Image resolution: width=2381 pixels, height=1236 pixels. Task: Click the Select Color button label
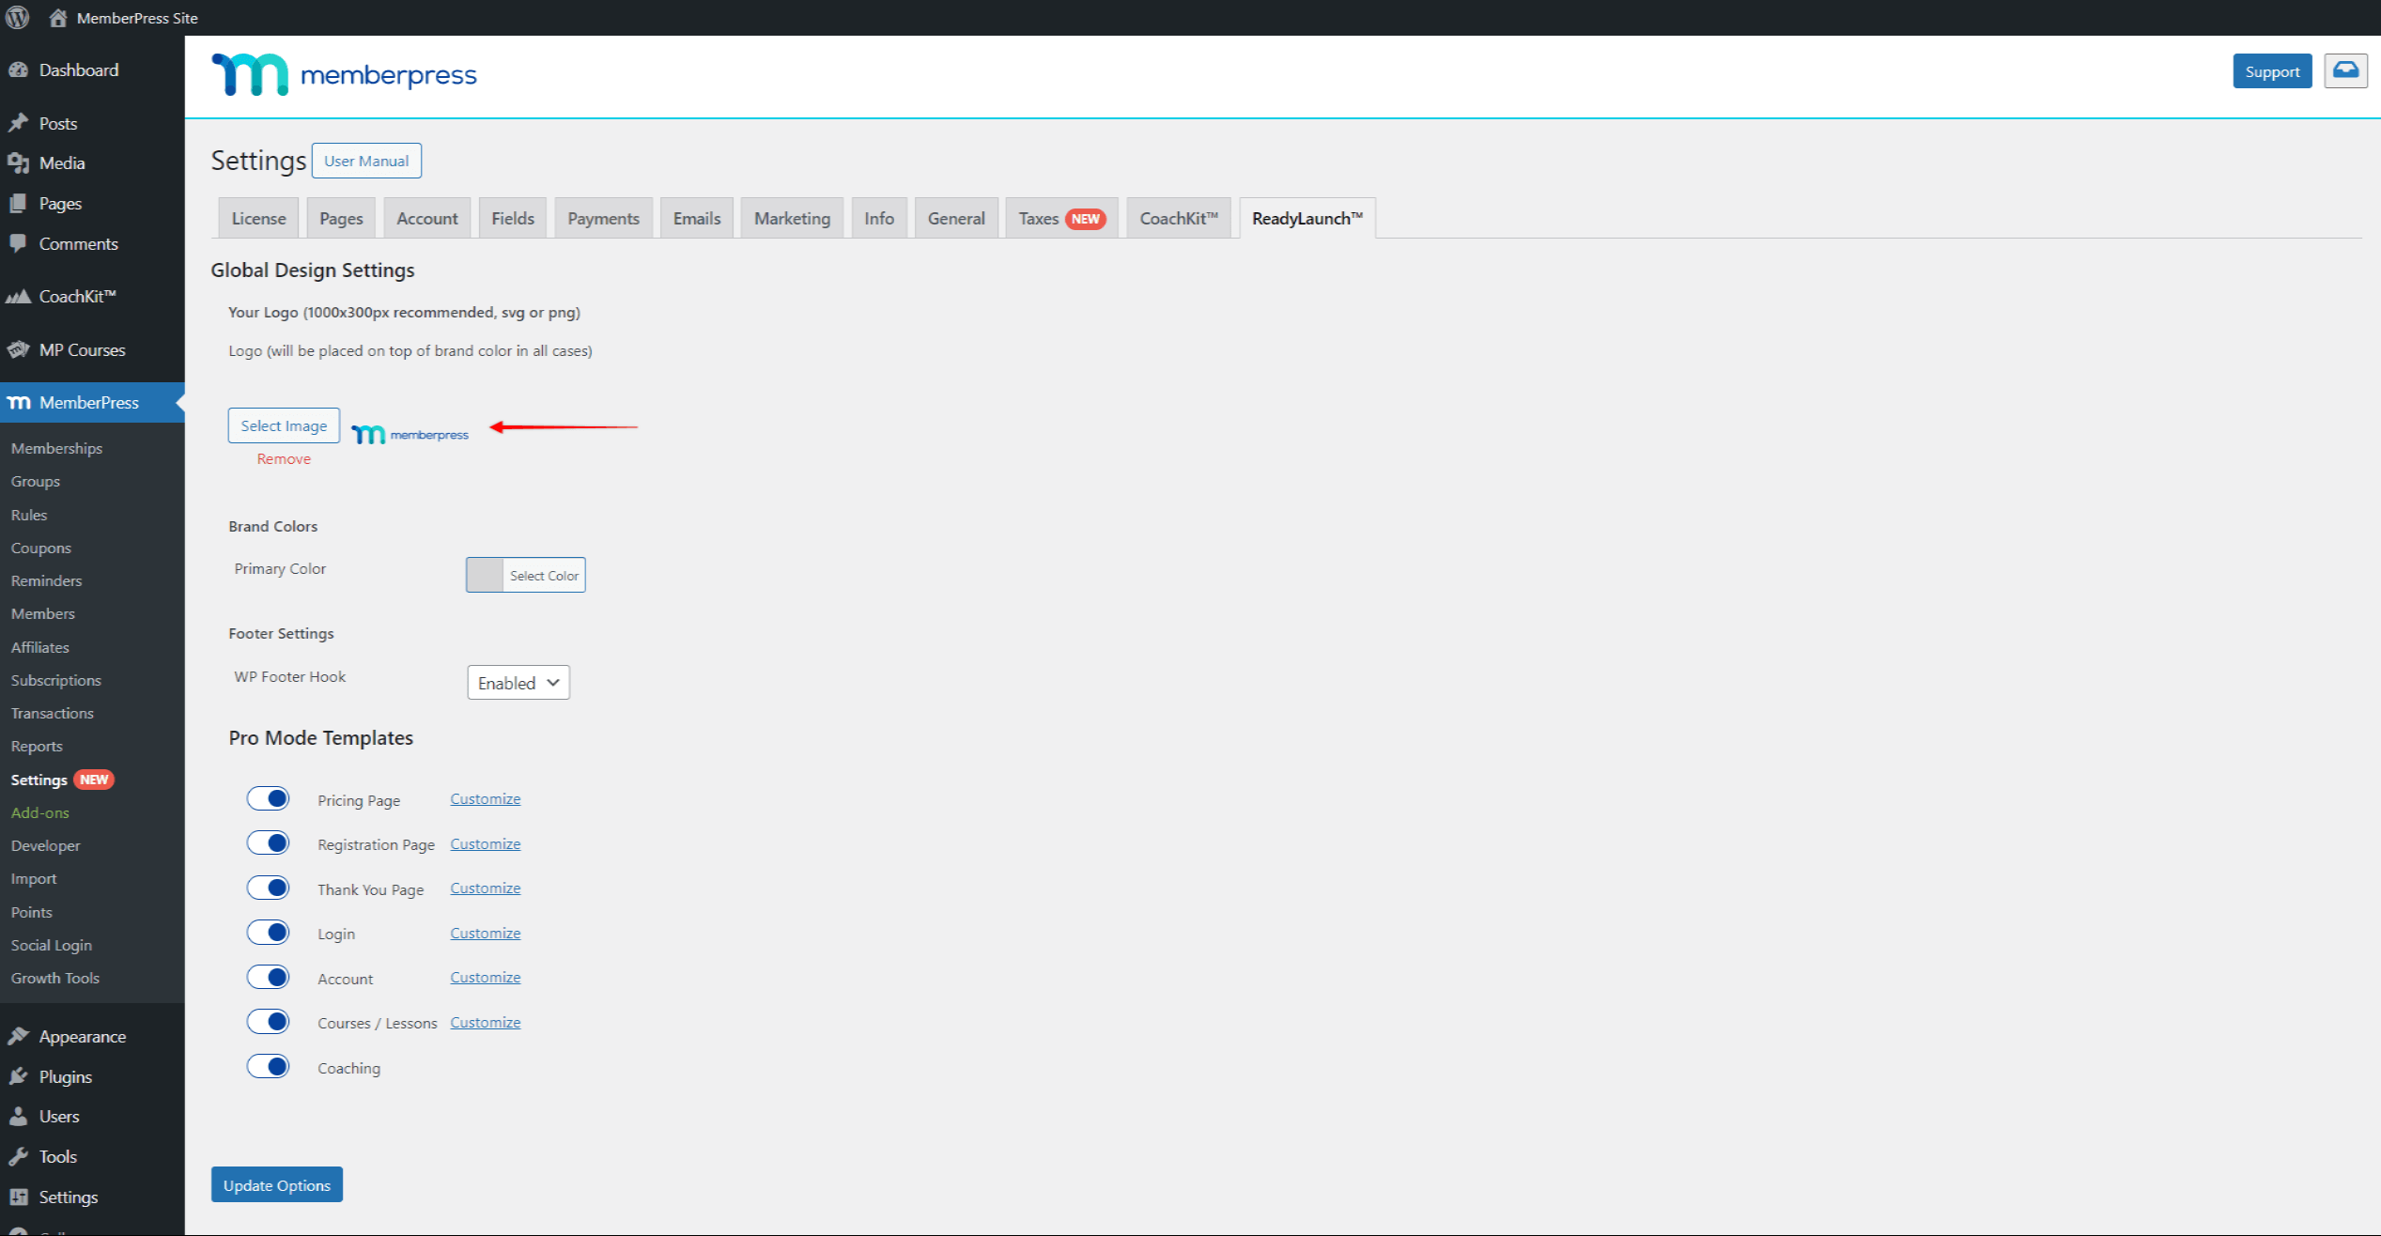[545, 576]
